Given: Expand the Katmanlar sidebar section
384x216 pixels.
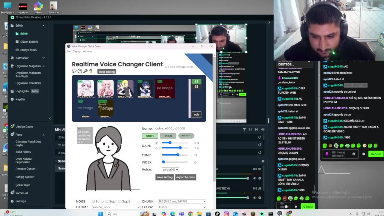Looking at the screenshot, I should (43, 58).
